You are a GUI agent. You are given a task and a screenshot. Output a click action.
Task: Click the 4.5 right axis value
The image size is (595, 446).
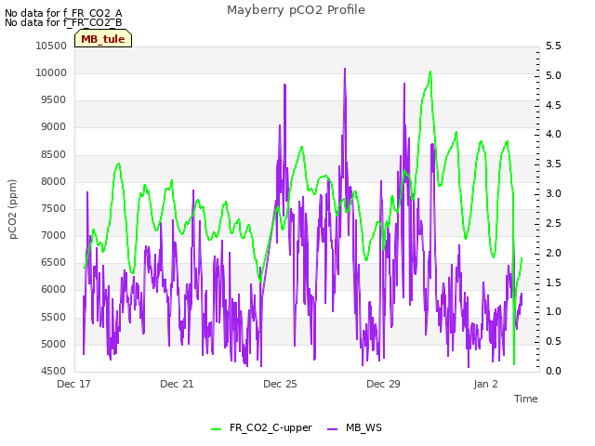[553, 105]
